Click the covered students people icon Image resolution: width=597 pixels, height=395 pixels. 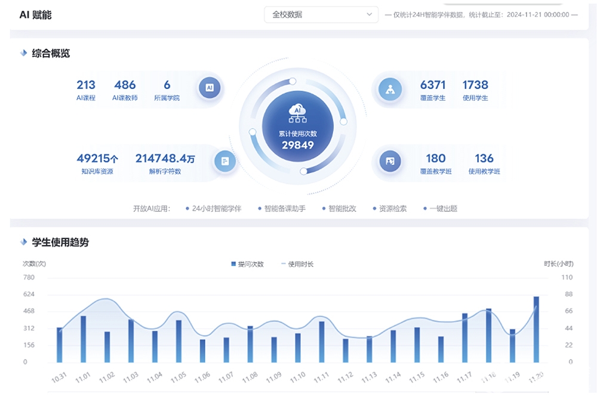(390, 90)
